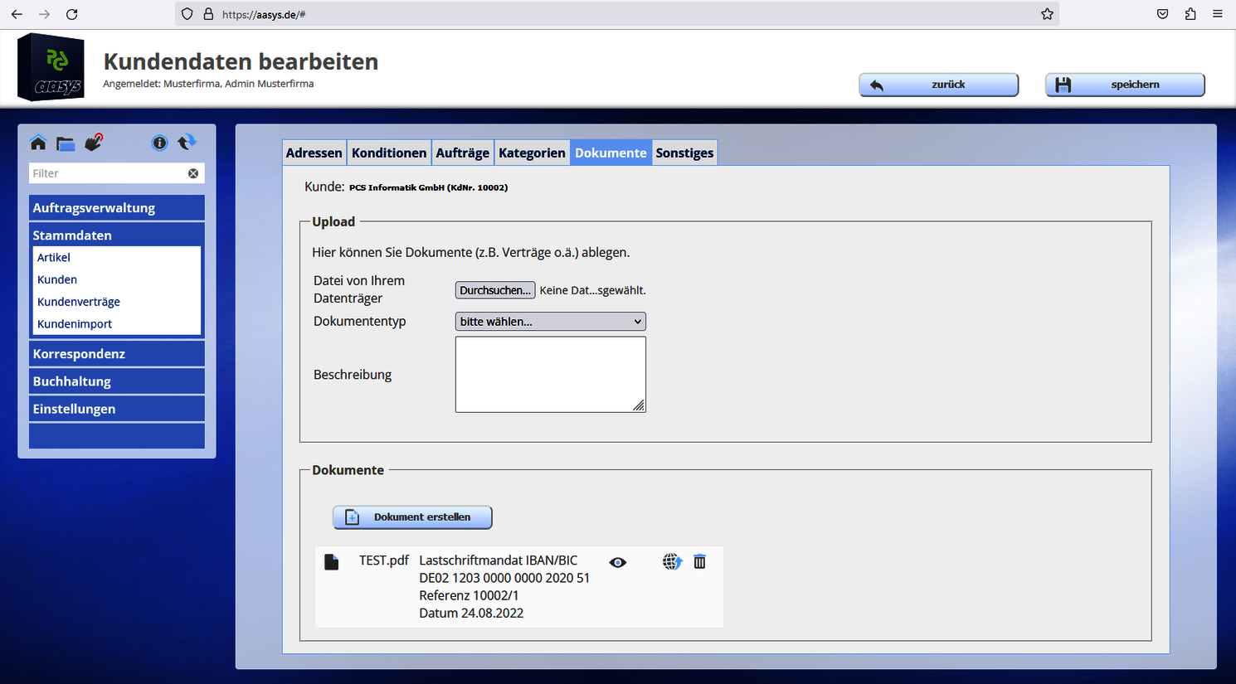Grab the Beschreibung textarea resize handle

(639, 405)
